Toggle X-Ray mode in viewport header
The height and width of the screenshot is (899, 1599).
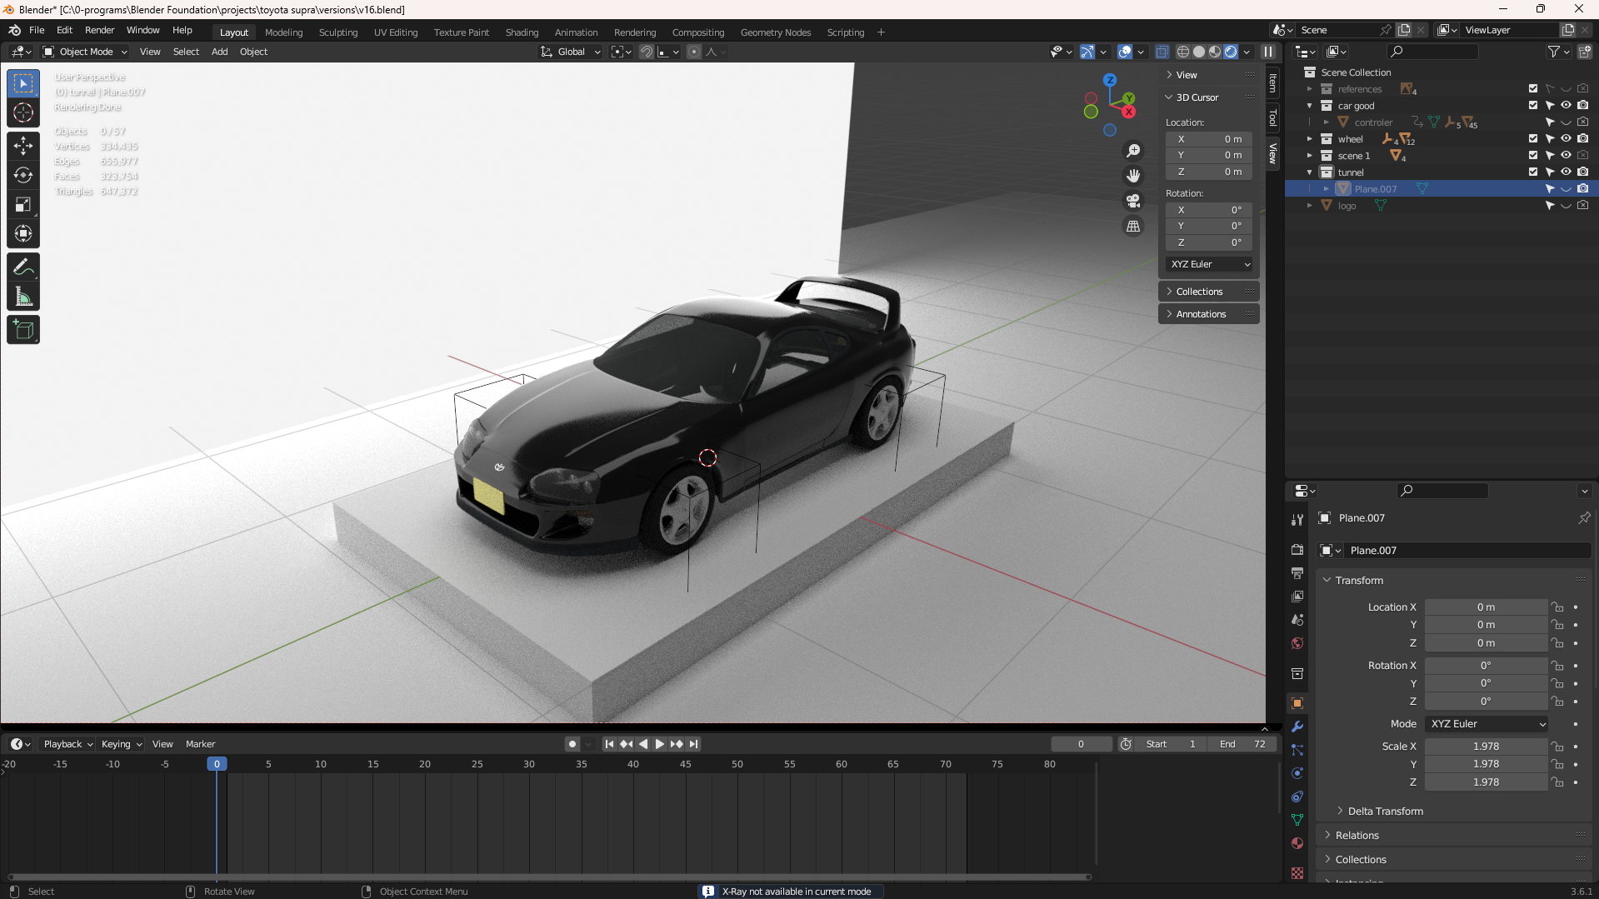coord(1162,52)
